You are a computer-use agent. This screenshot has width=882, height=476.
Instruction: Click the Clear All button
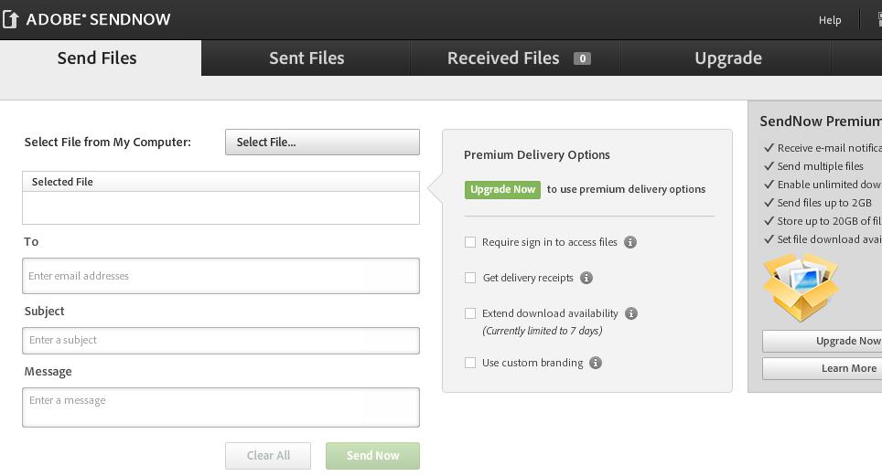pos(268,456)
